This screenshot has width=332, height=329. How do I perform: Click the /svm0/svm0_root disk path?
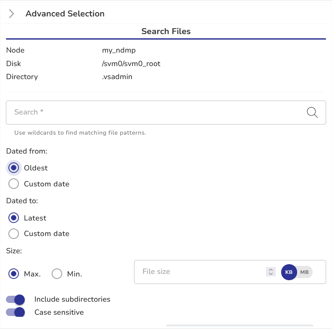(131, 64)
